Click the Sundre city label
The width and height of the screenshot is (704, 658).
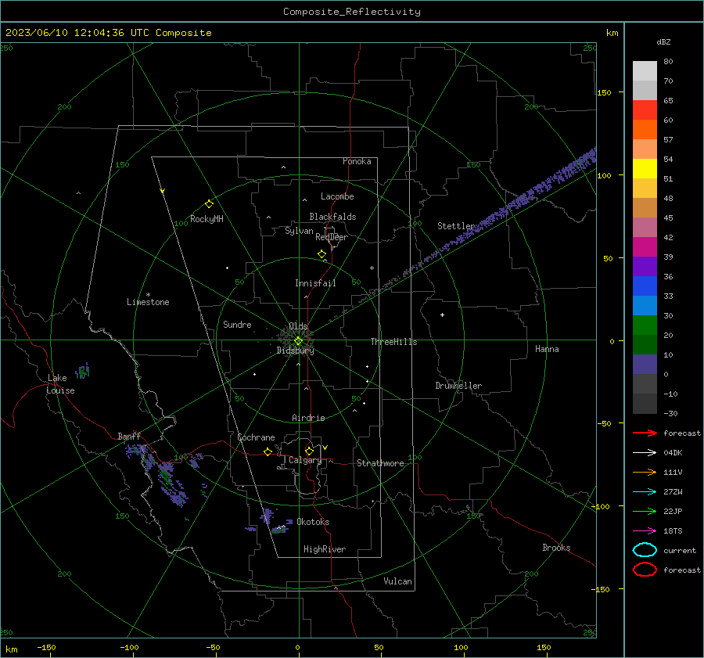(237, 324)
